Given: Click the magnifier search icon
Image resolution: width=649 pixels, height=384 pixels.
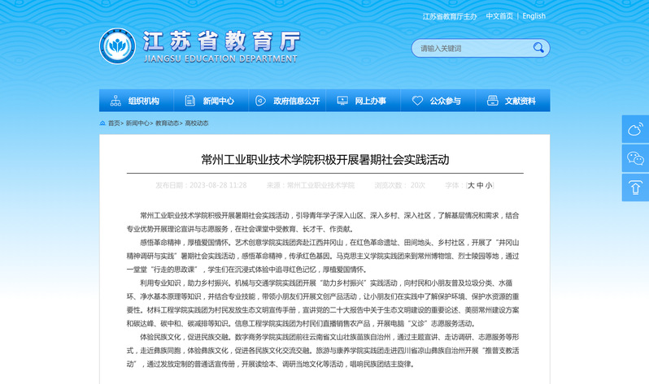Looking at the screenshot, I should tap(538, 49).
